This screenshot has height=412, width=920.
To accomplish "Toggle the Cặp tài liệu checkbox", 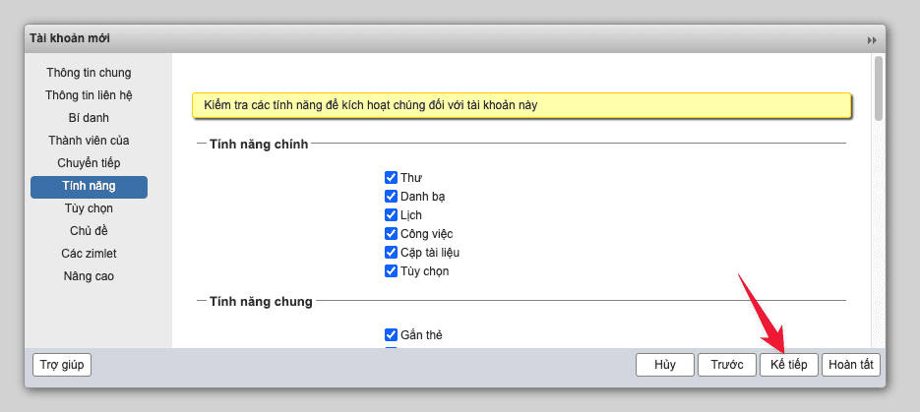I will pos(391,253).
